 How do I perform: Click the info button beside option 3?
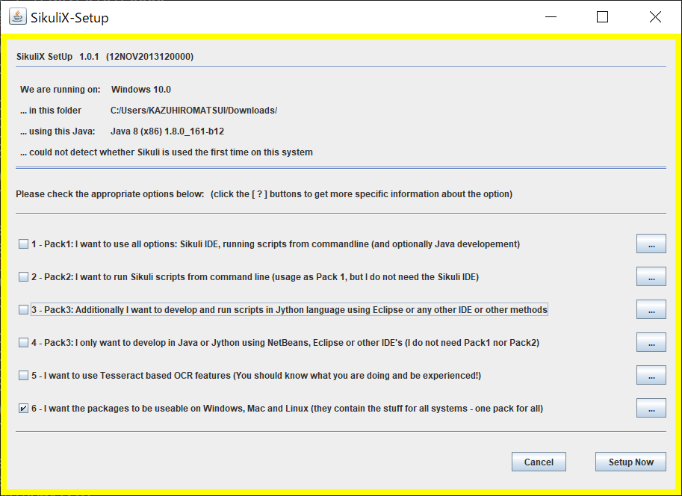(x=651, y=309)
